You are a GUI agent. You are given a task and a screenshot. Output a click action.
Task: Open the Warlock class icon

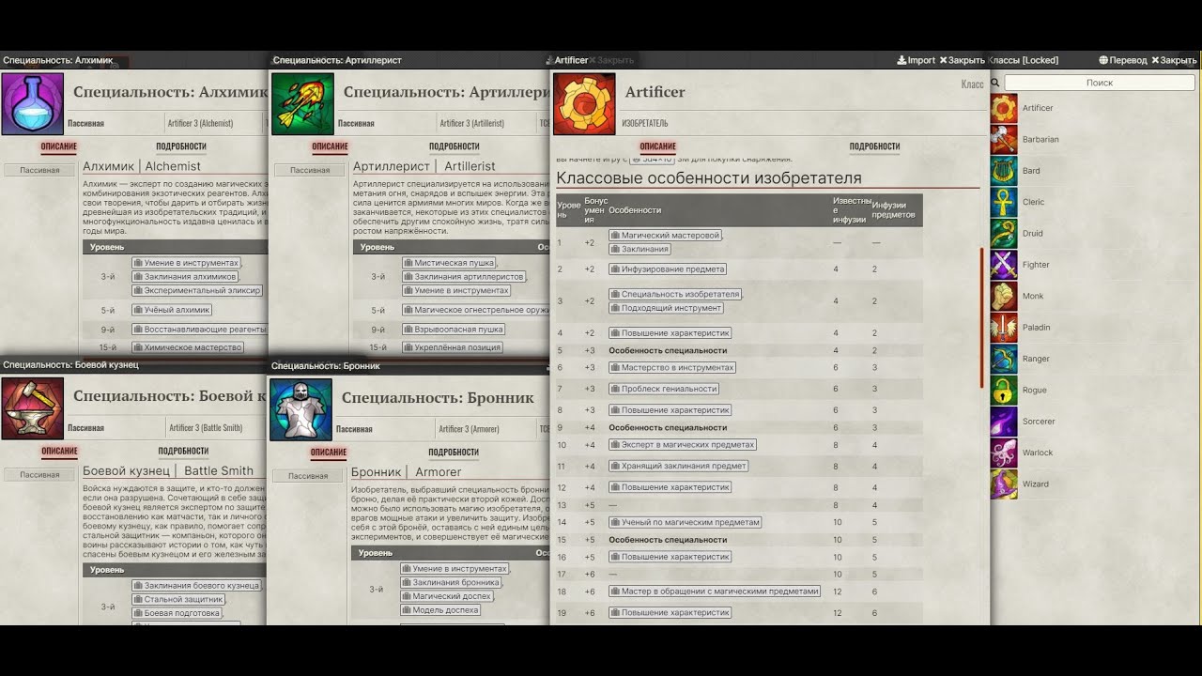click(1004, 453)
